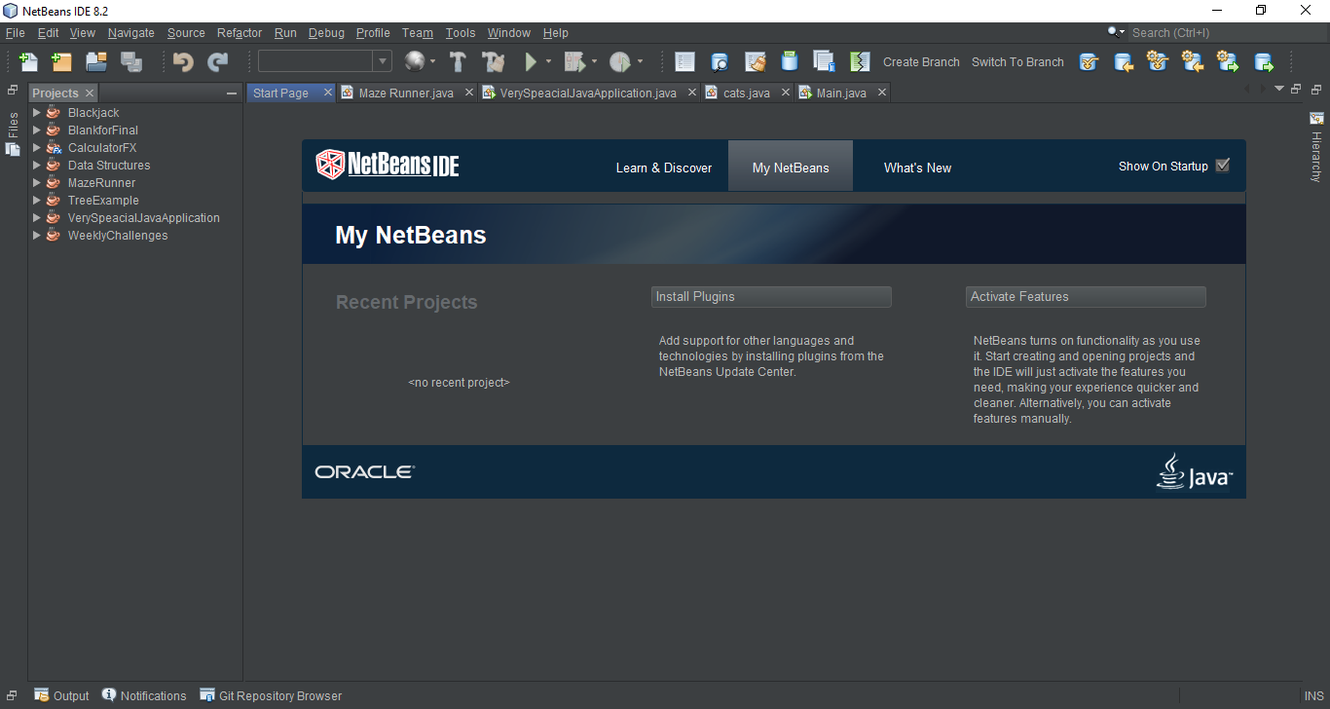This screenshot has width=1330, height=709.
Task: Open the Refactor menu
Action: (x=239, y=32)
